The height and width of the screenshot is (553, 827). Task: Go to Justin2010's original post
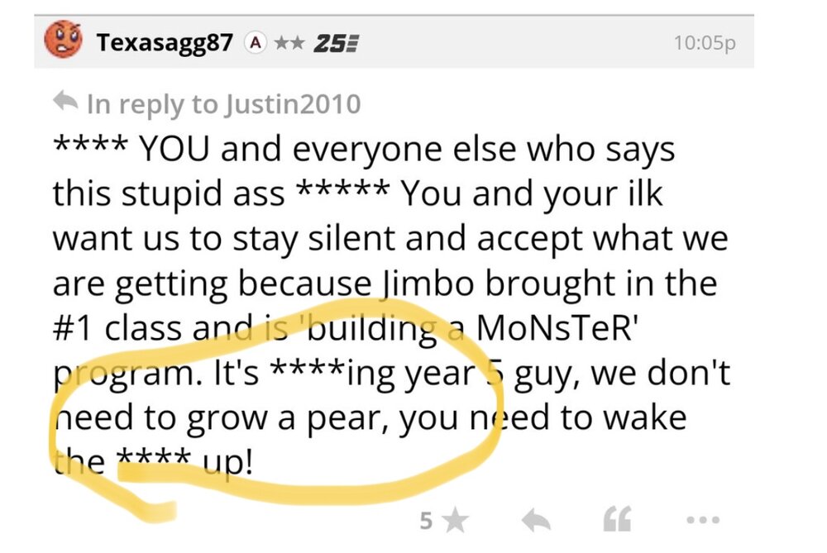293,104
